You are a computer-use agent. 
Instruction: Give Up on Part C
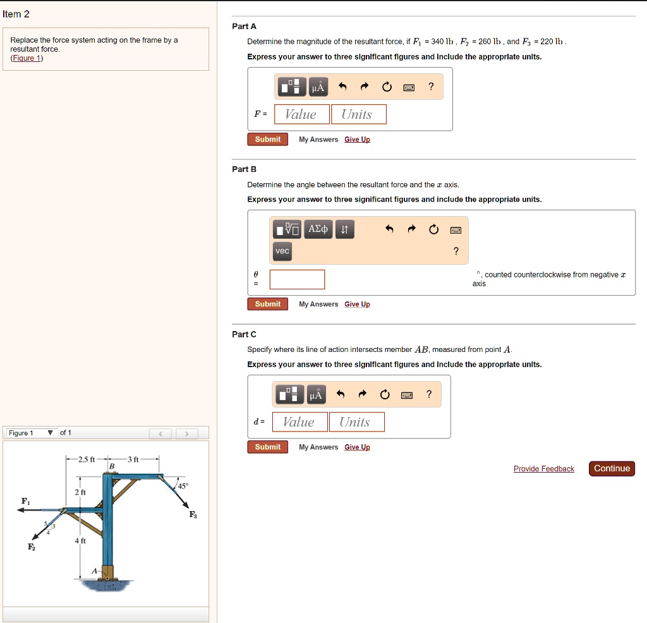tap(358, 447)
